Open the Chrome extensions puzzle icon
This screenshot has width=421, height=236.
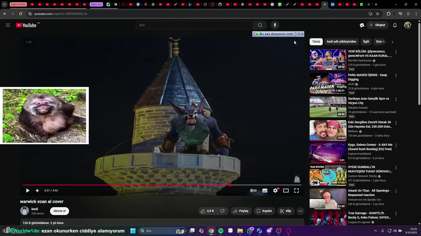point(388,14)
